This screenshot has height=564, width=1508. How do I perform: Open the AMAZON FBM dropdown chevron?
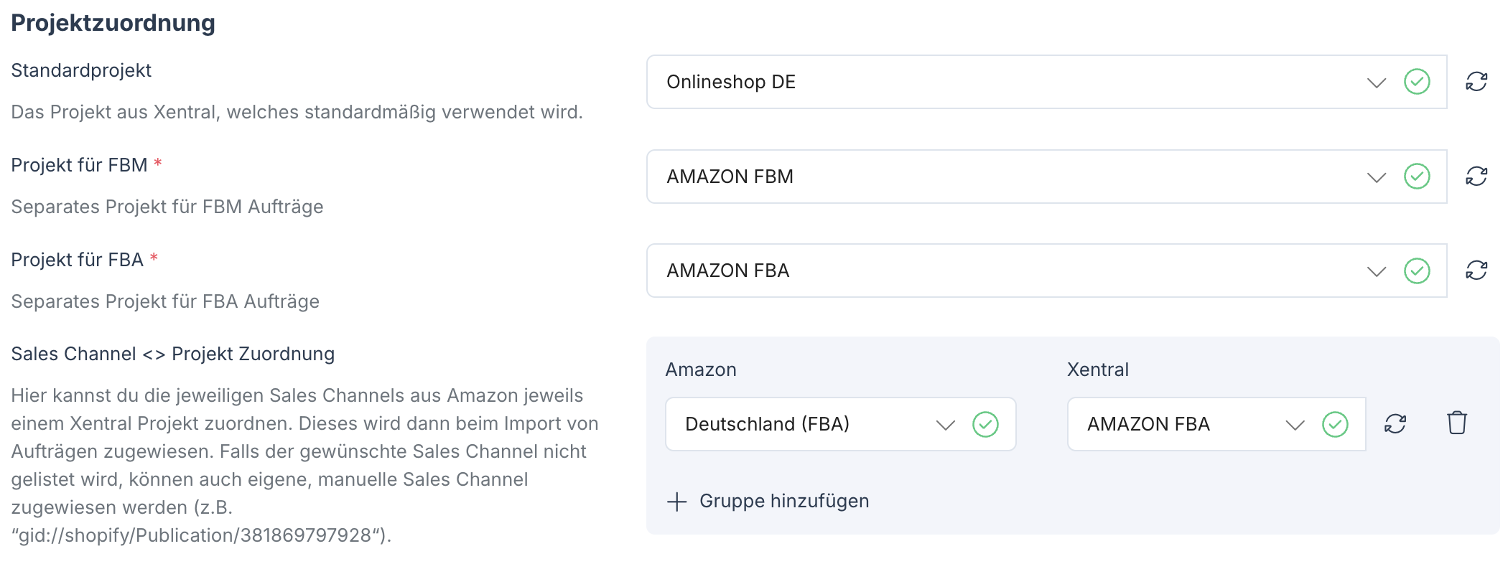[1376, 177]
